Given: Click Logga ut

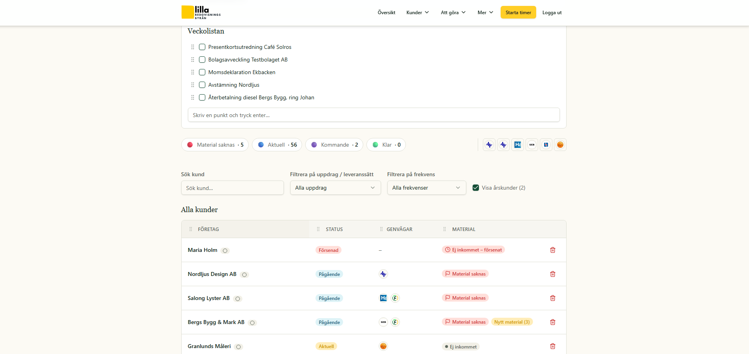Looking at the screenshot, I should click(552, 13).
